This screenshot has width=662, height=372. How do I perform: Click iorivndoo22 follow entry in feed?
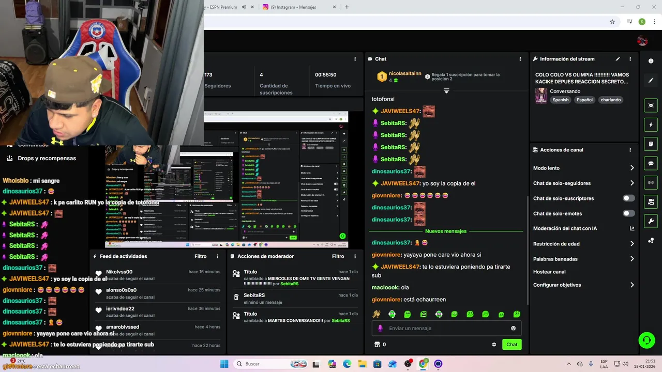(x=157, y=312)
